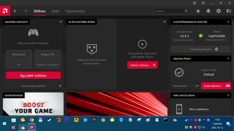Click Játékok tallózása button
234x131 pixels.
(x=142, y=65)
